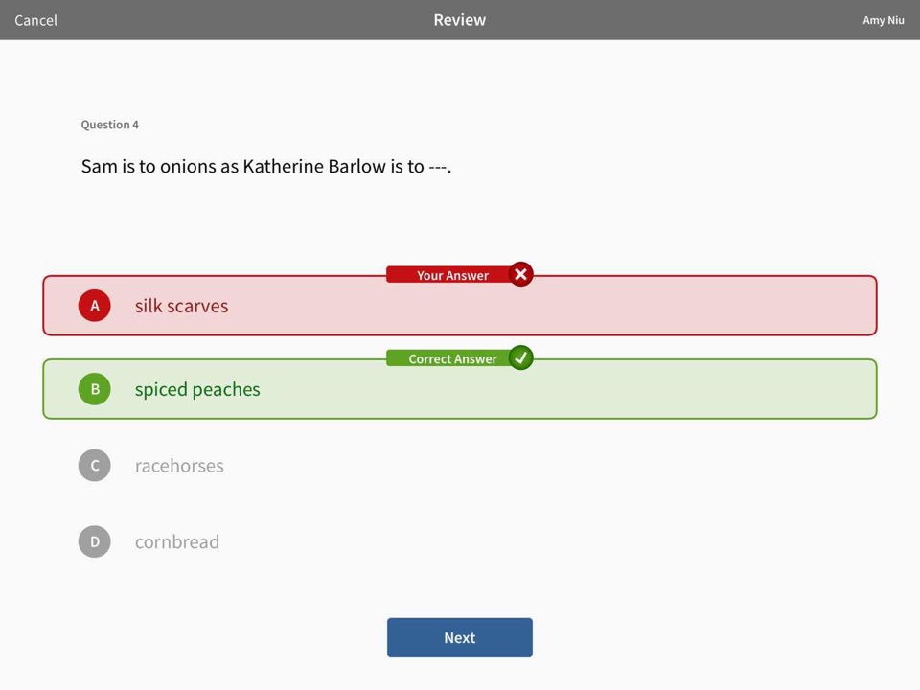920x690 pixels.
Task: Click the red X incorrect-answer icon
Action: point(520,274)
